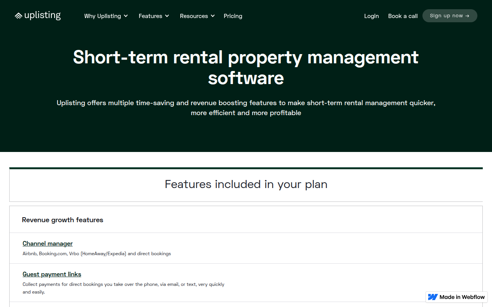Open the Resources navigation menu

[x=194, y=16]
